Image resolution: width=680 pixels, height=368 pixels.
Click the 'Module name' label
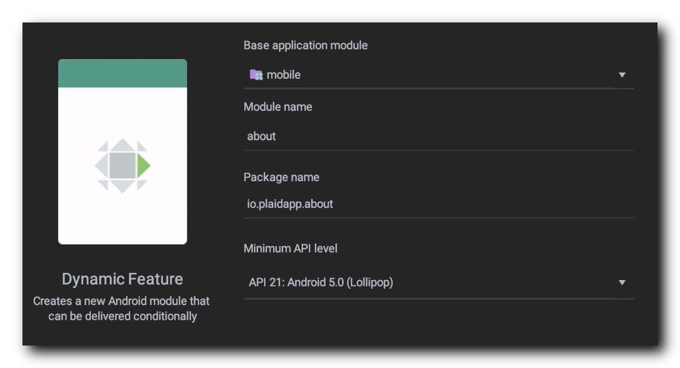click(x=277, y=107)
